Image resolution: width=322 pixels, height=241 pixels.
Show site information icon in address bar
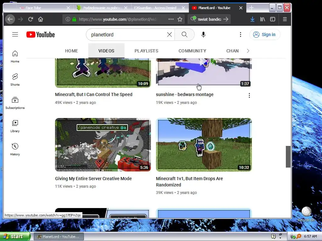point(68,19)
